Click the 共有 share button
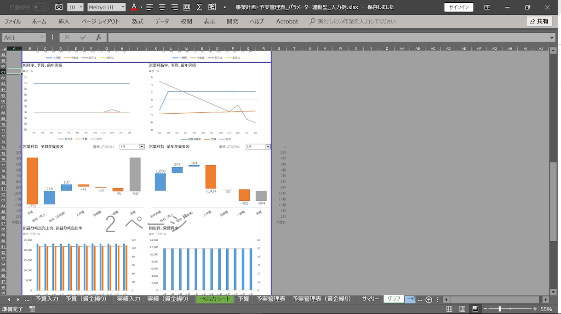The image size is (561, 314). pyautogui.click(x=539, y=21)
